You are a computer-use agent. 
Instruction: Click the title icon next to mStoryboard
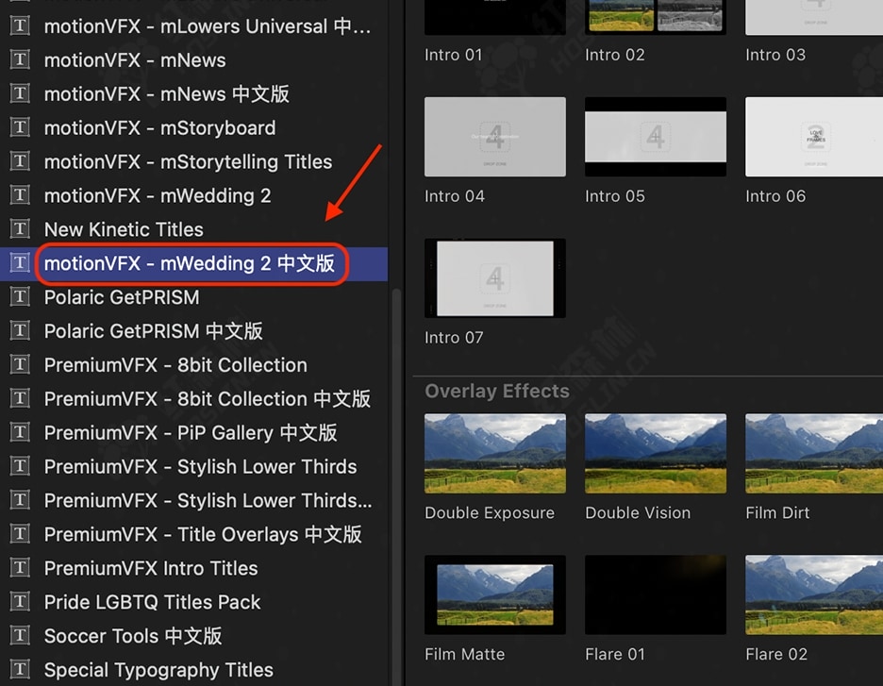coord(20,126)
